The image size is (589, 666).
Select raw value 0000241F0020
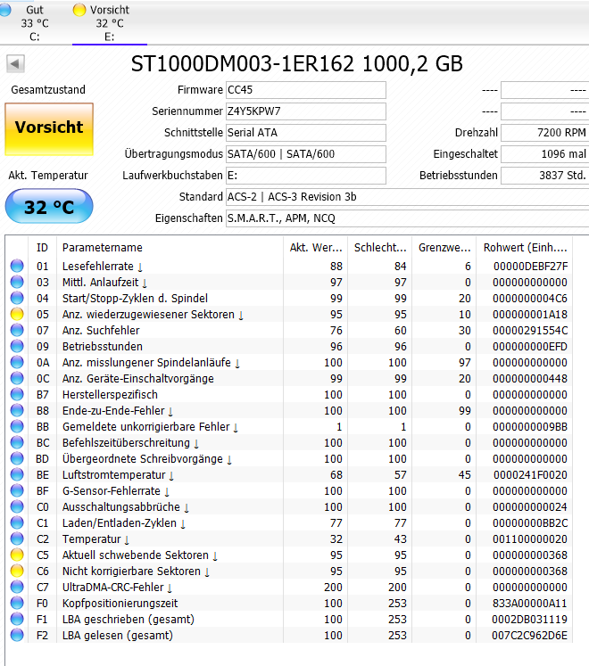pos(530,475)
